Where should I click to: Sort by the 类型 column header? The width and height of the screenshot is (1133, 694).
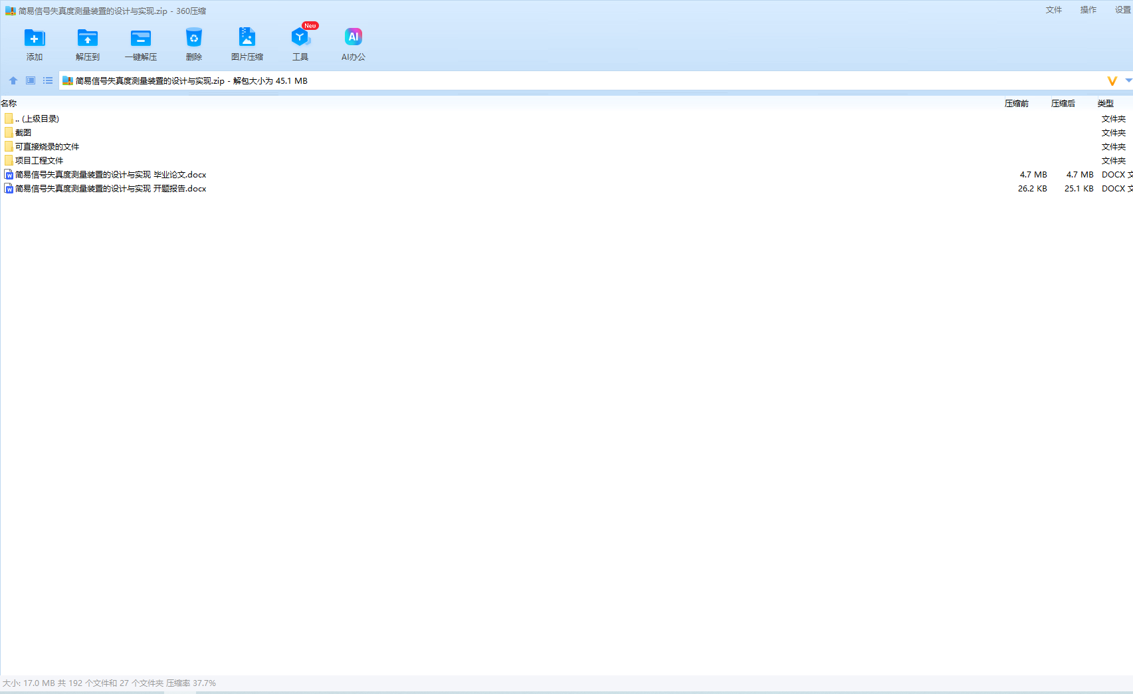(1106, 104)
